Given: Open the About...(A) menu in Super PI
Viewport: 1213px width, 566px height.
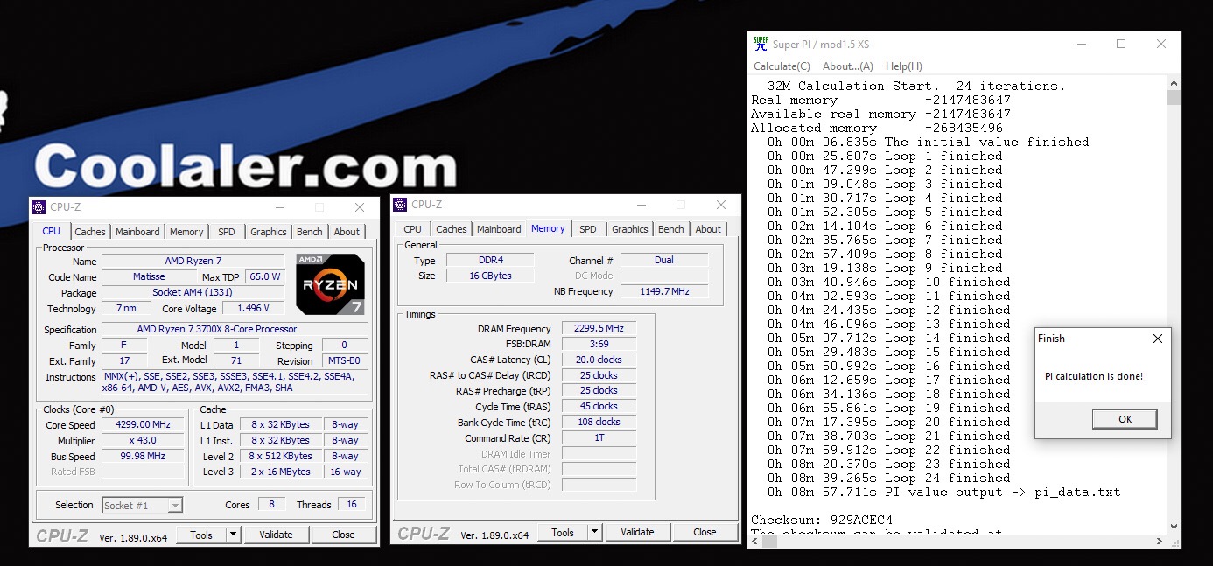Looking at the screenshot, I should (x=848, y=66).
